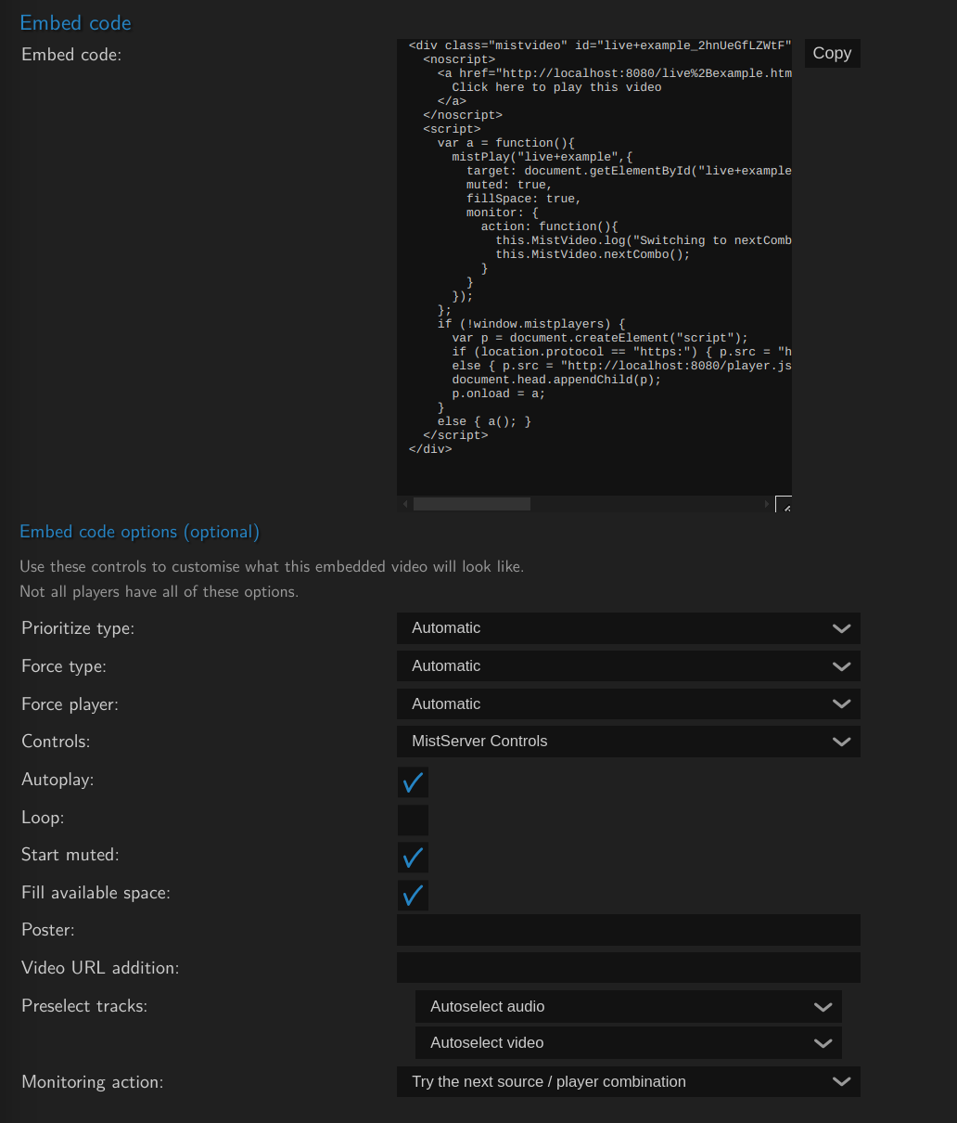Uncheck the Start muted option
The height and width of the screenshot is (1123, 957).
click(x=413, y=857)
